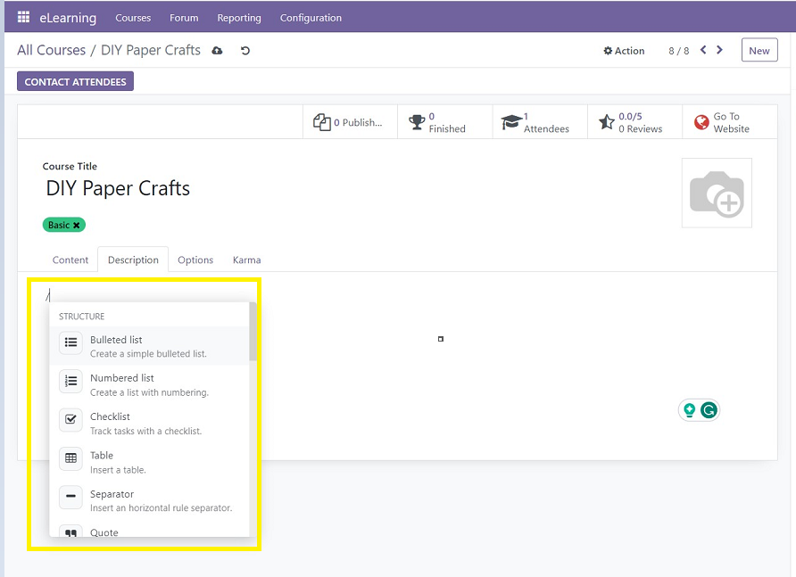Click the green lightbulb suggestion icon

[690, 410]
